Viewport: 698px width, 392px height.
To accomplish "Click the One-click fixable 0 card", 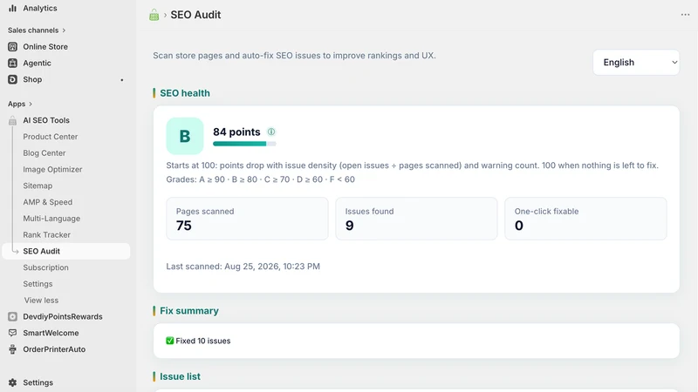I will click(x=585, y=219).
